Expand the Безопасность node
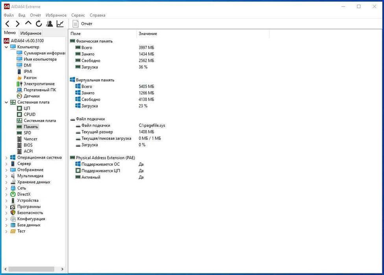The image size is (384, 275). click(x=6, y=213)
